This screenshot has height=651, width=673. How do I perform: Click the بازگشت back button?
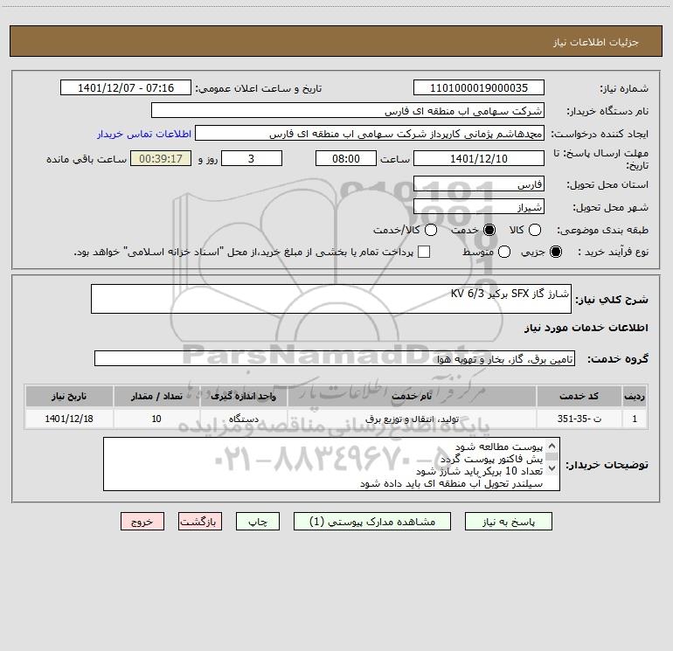(200, 522)
